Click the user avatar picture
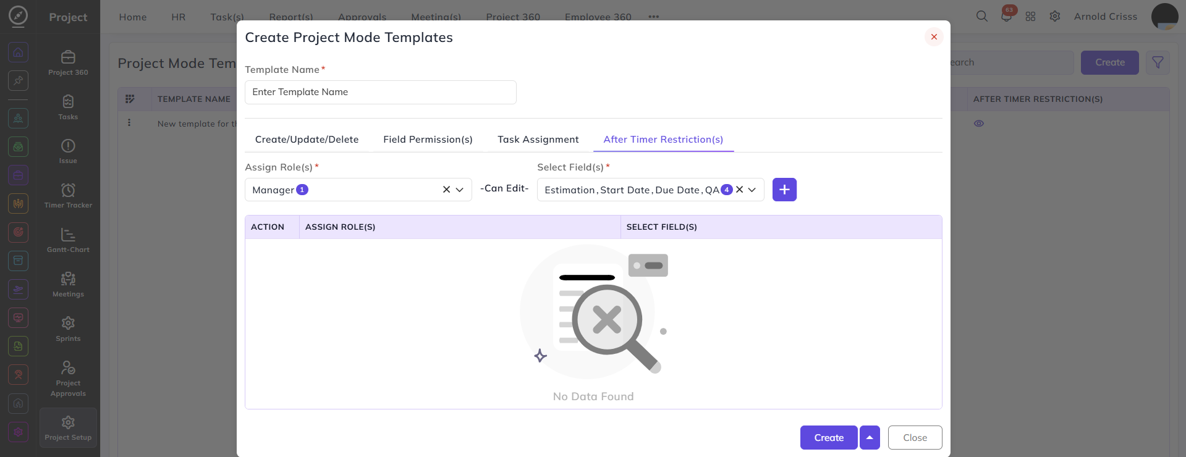Viewport: 1186px width, 457px height. click(1164, 16)
